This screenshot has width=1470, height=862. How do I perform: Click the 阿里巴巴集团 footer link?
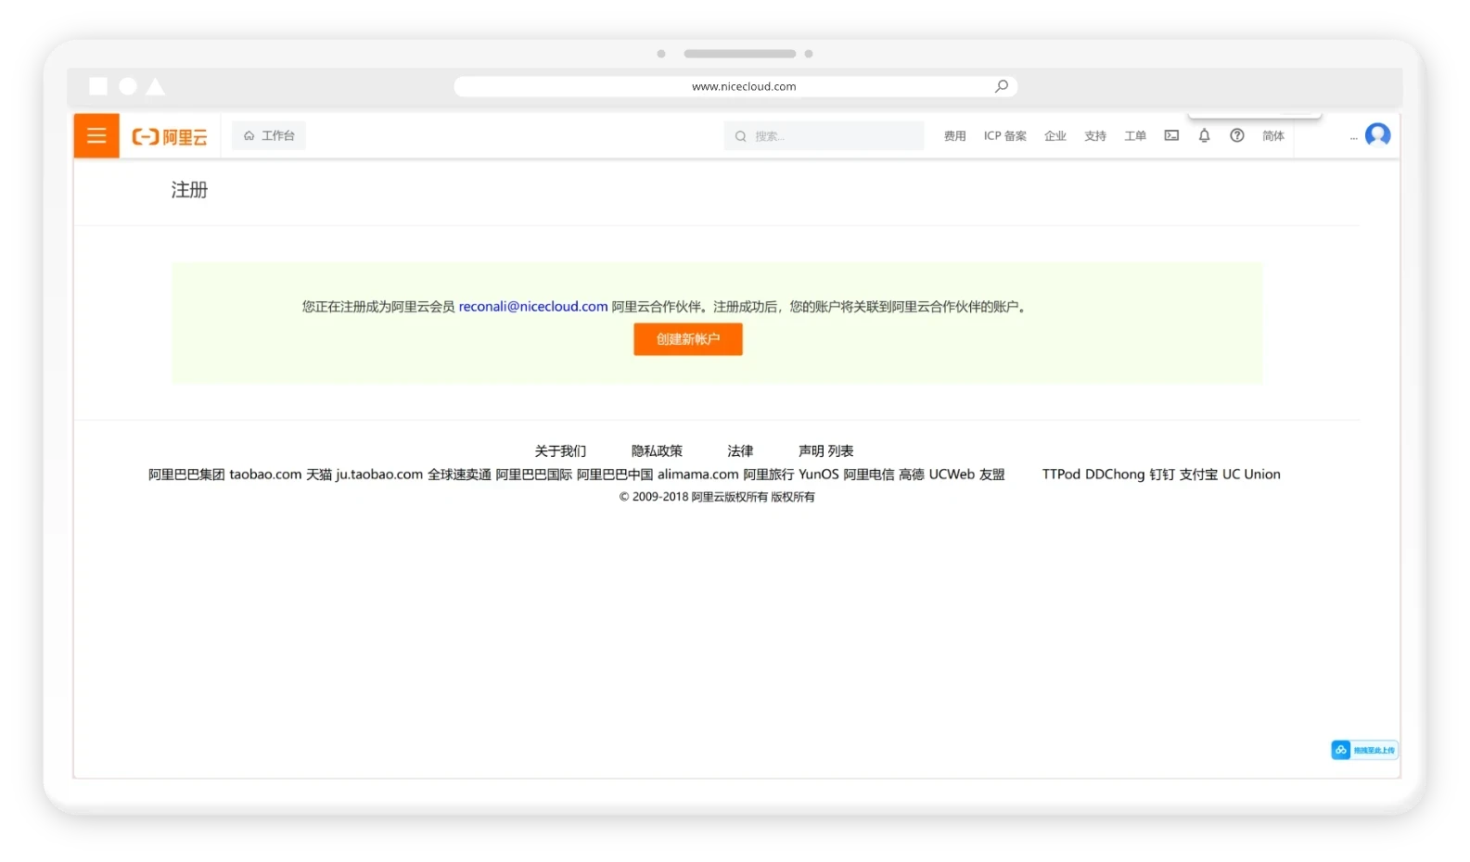[x=186, y=475]
